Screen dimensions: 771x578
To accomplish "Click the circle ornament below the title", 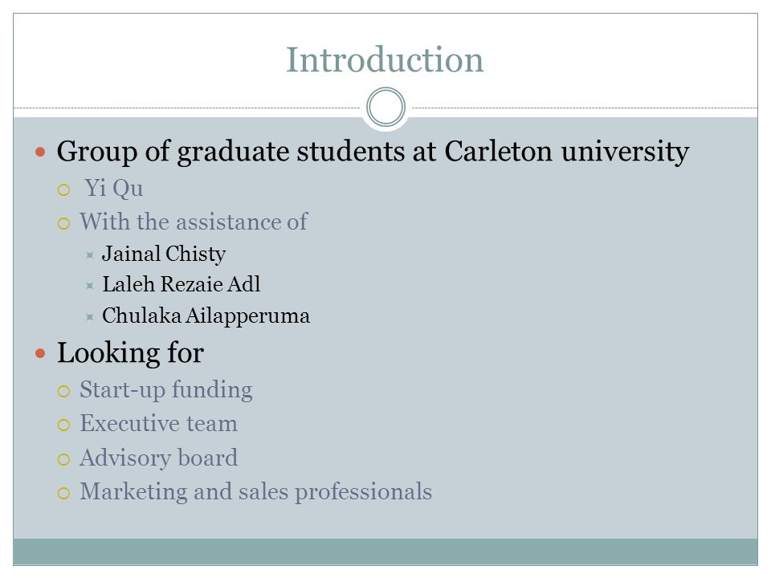I will pos(386,107).
